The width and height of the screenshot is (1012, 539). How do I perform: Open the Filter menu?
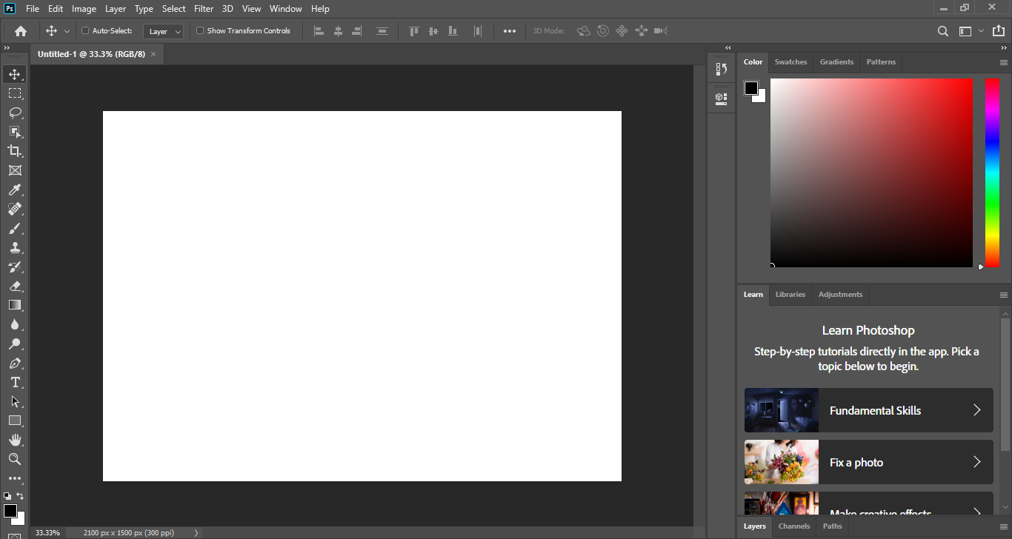204,9
